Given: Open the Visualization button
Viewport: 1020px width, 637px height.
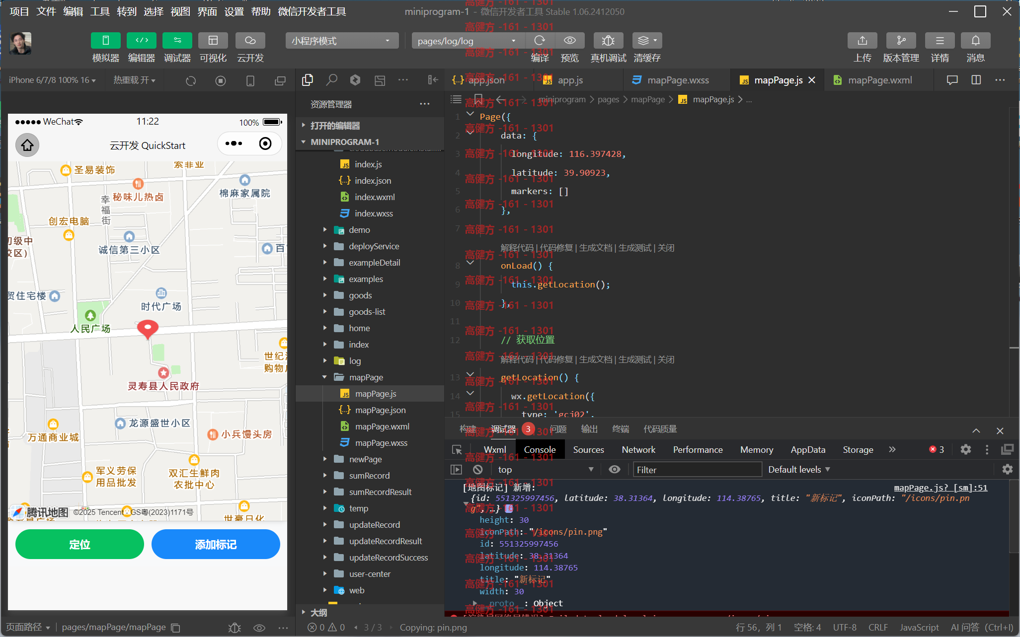Looking at the screenshot, I should [213, 40].
